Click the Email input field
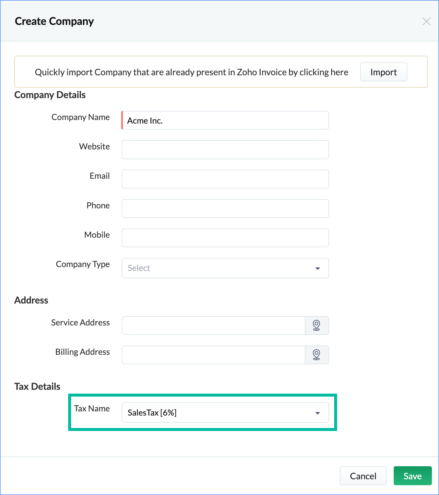The width and height of the screenshot is (439, 495). pos(225,179)
